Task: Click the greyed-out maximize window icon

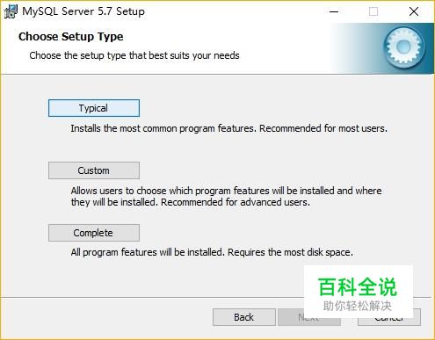Action: pyautogui.click(x=373, y=11)
